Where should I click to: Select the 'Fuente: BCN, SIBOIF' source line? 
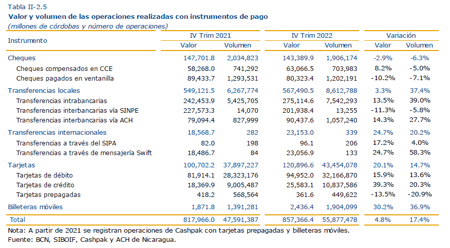[92, 240]
